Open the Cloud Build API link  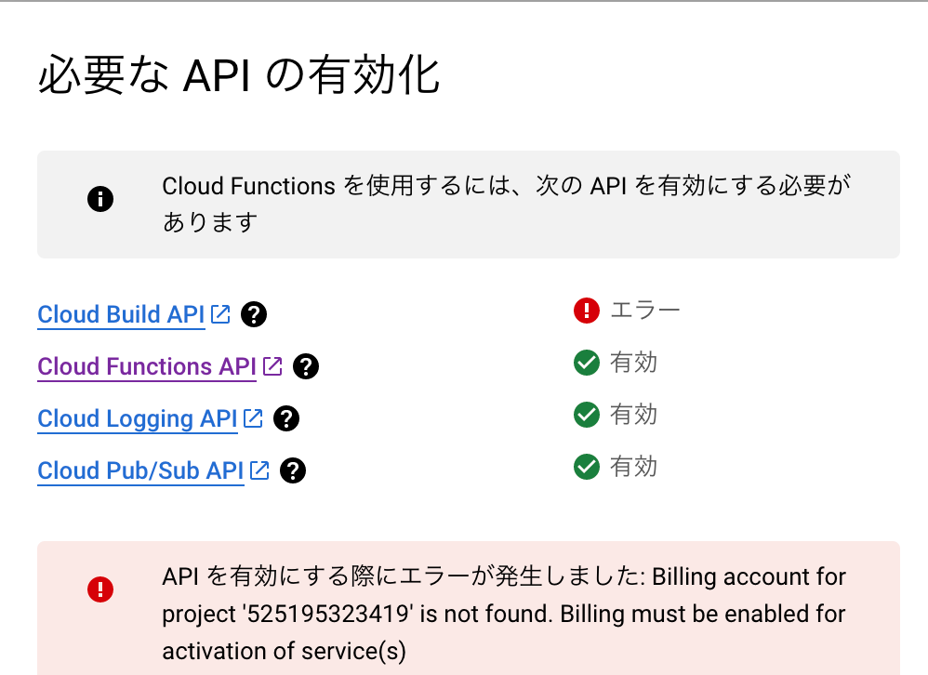[121, 315]
